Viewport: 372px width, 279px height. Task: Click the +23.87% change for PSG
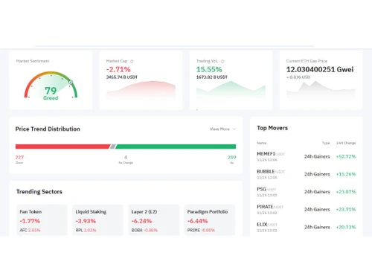346,192
